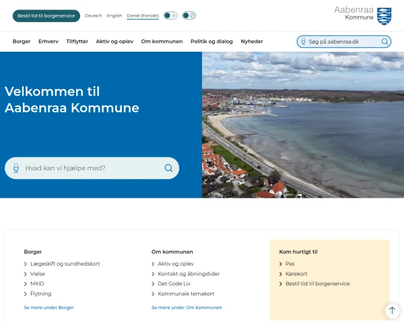Toggle the dark mode switch with sun icon
Screen dimensions: 404x323
click(x=170, y=15)
